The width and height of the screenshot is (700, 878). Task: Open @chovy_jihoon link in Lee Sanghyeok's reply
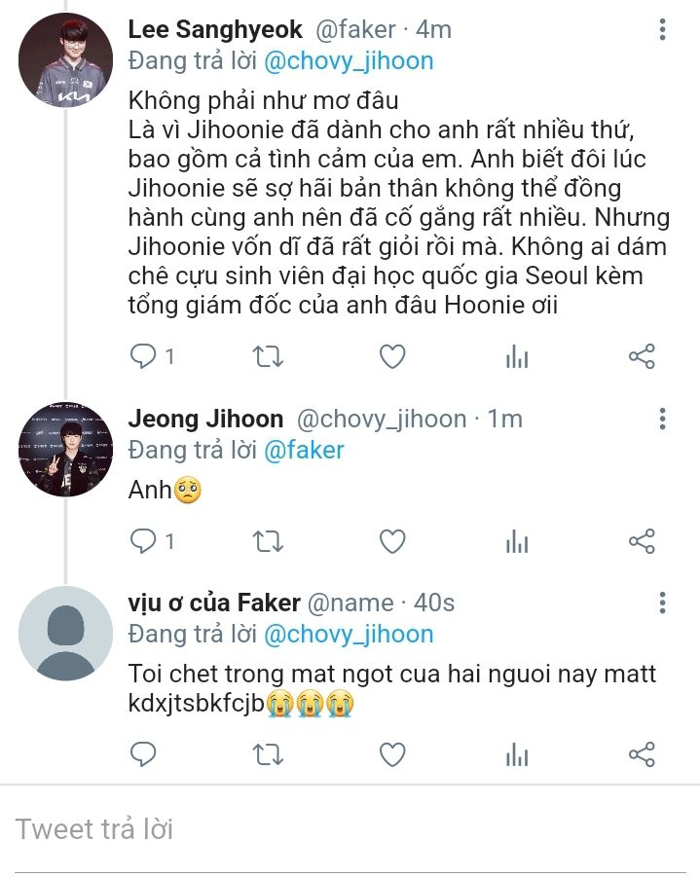[x=349, y=60]
